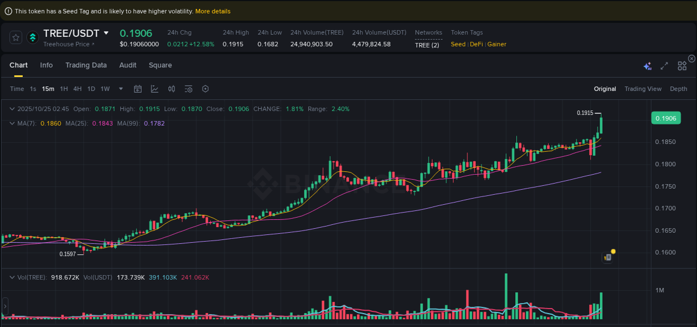The image size is (697, 327).
Task: Open the date range calendar icon
Action: (x=138, y=89)
